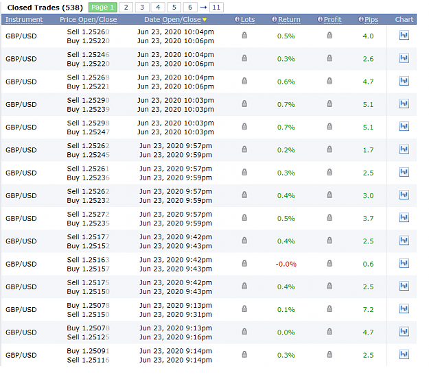Open chart for Sell 1.25298 trade
This screenshot has width=429, height=377.
click(x=404, y=126)
